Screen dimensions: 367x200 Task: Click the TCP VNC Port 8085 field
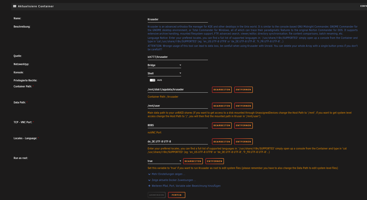(178, 125)
